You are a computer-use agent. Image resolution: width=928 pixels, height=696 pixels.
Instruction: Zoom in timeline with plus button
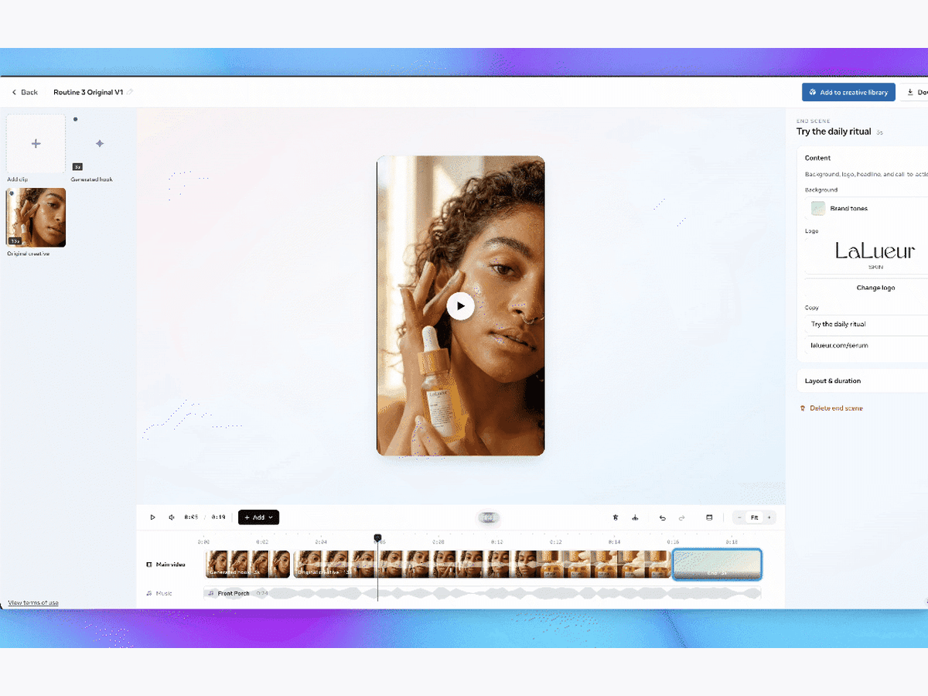[769, 517]
